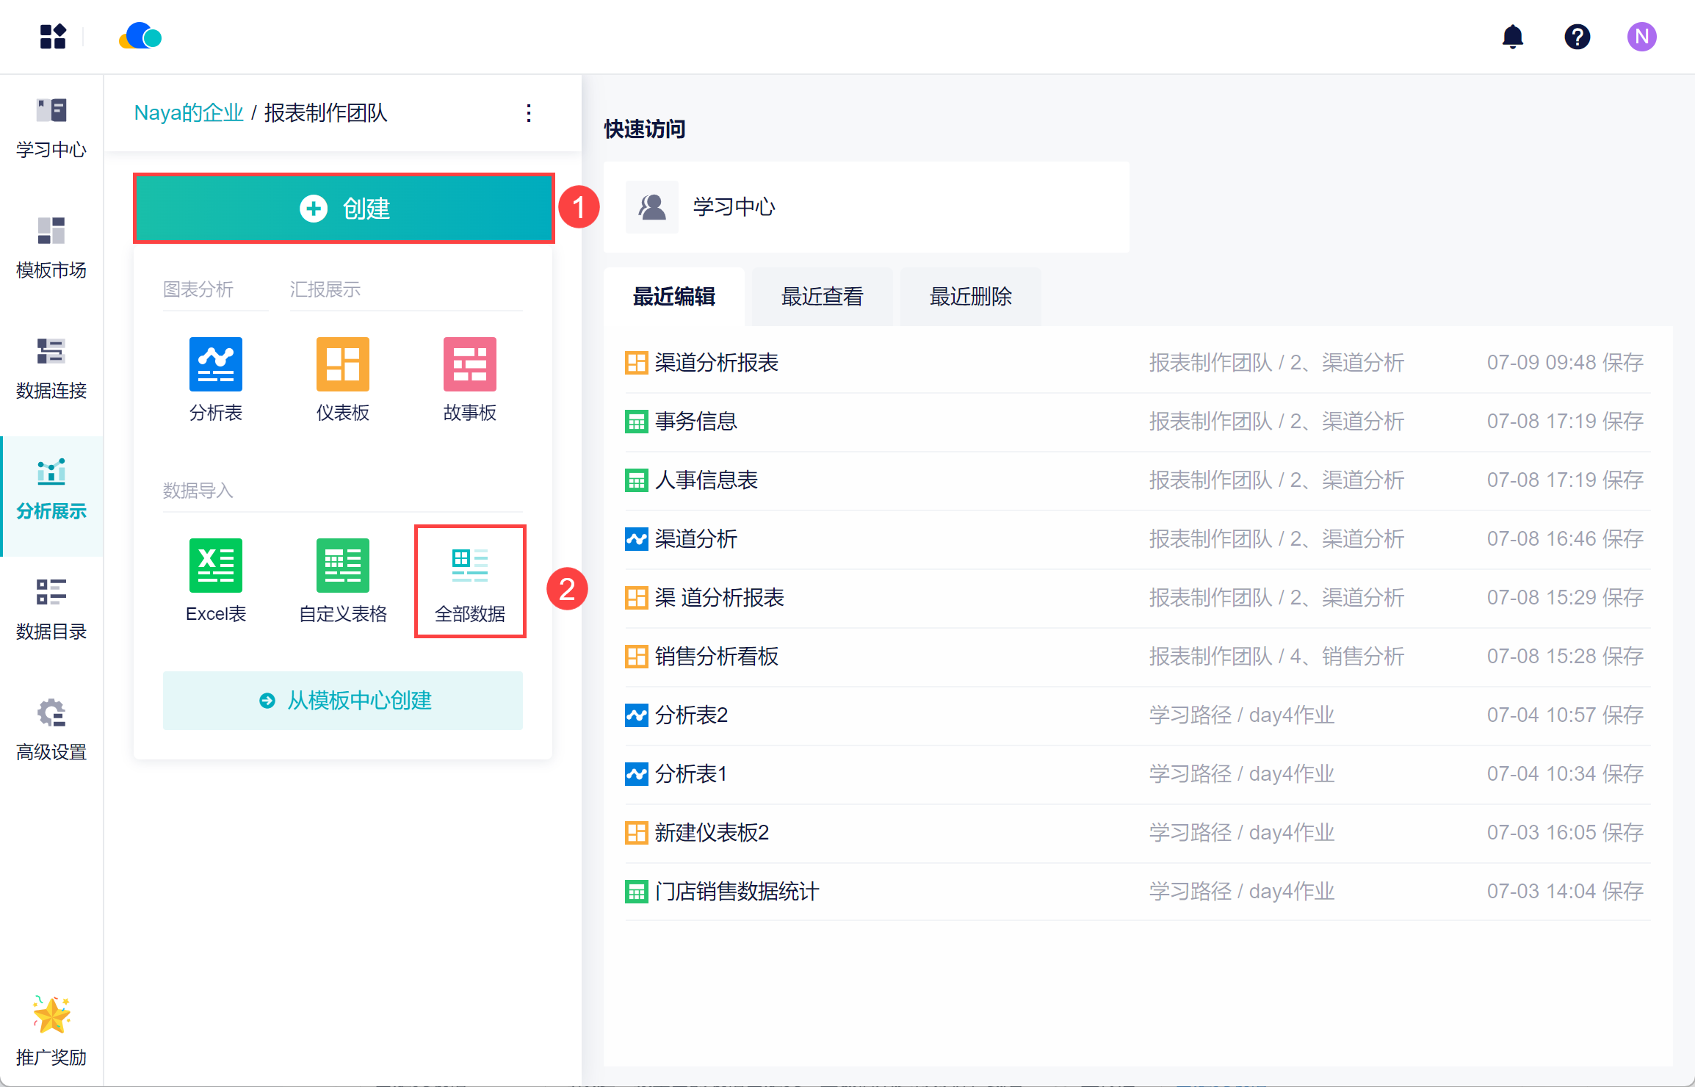The width and height of the screenshot is (1695, 1087).
Task: Click the 创建 create button
Action: point(344,209)
